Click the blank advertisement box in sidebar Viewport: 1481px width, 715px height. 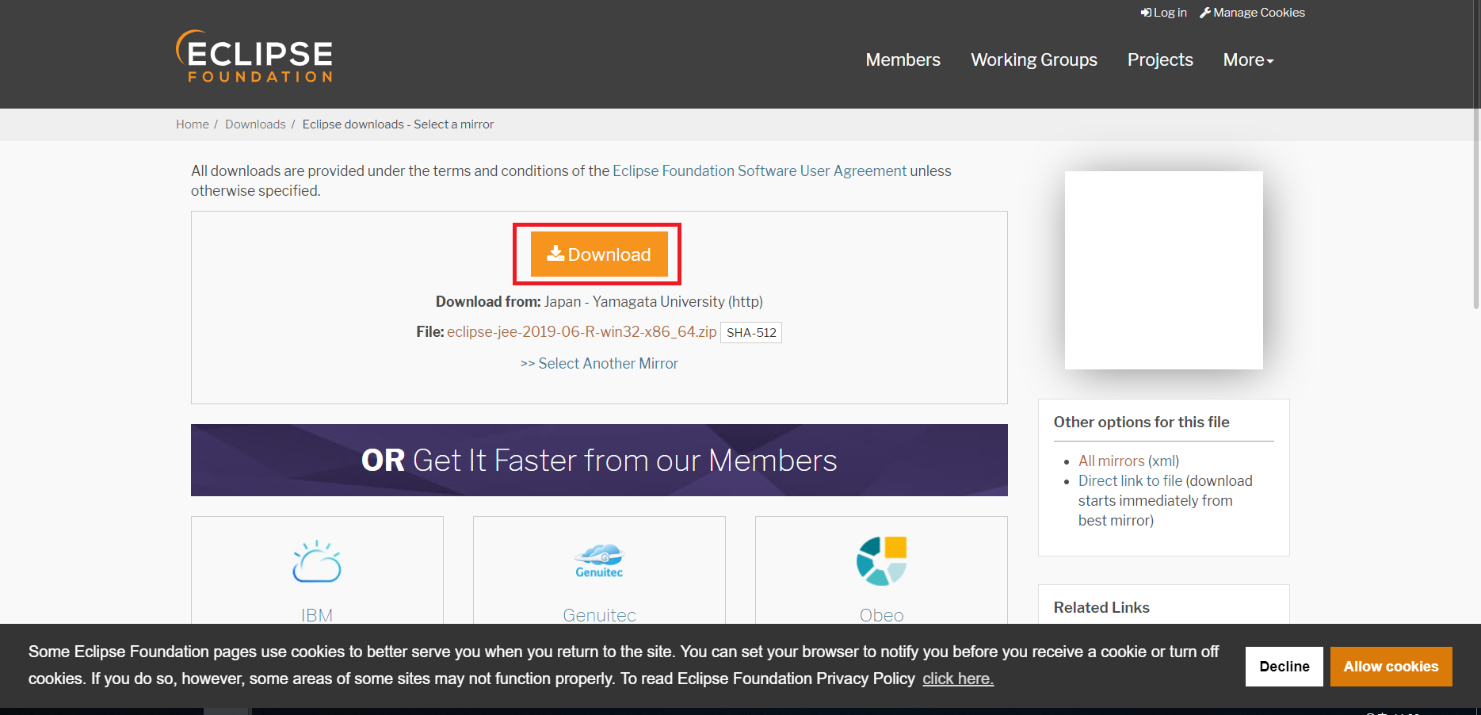pos(1163,270)
